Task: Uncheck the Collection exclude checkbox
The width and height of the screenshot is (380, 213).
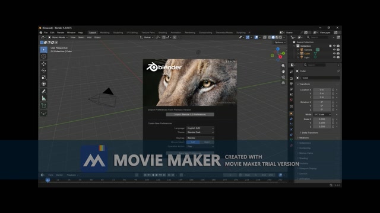Action: tap(330, 46)
